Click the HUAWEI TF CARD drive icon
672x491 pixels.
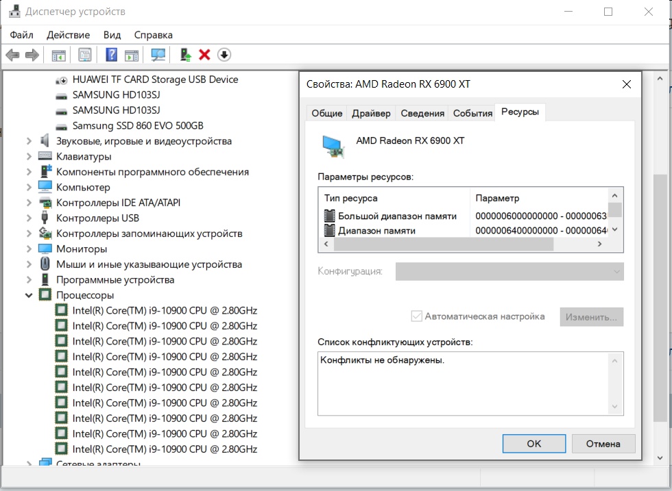(x=62, y=80)
